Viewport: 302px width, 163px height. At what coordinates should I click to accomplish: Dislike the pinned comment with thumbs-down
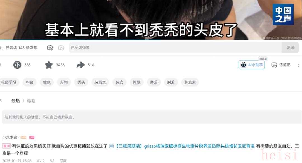coord(52,160)
